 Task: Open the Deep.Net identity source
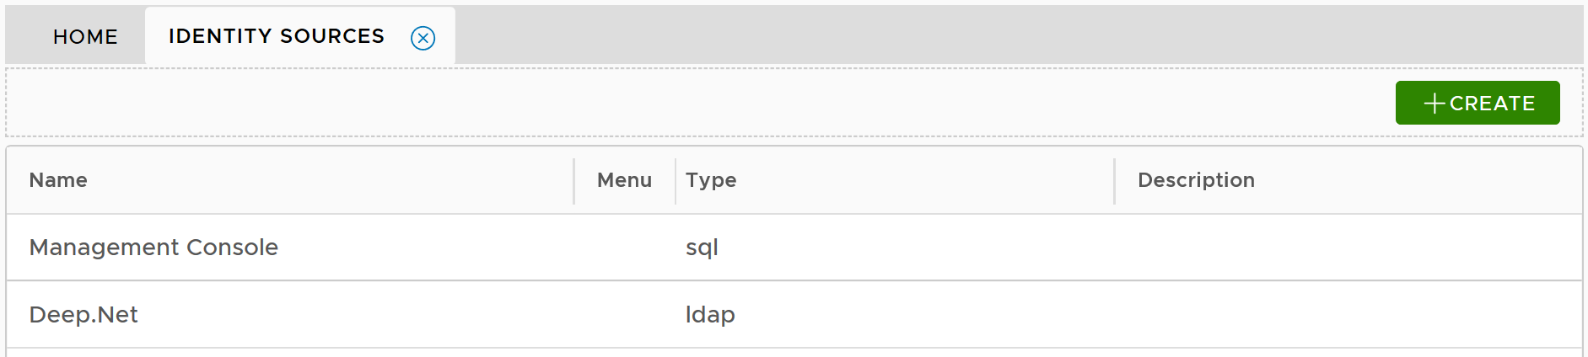click(83, 315)
